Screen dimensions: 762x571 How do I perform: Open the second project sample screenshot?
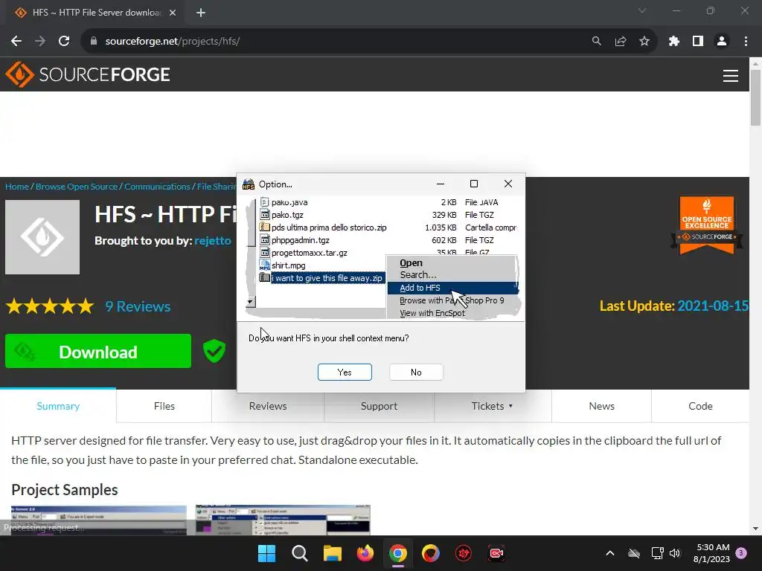coord(283,520)
